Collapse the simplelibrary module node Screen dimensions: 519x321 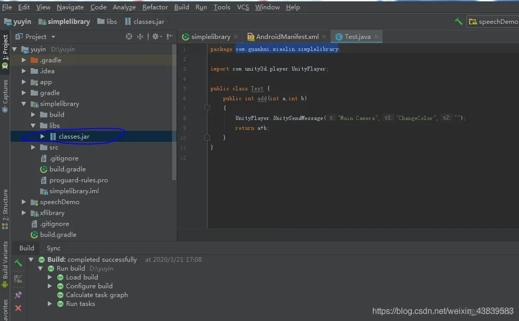pos(24,104)
